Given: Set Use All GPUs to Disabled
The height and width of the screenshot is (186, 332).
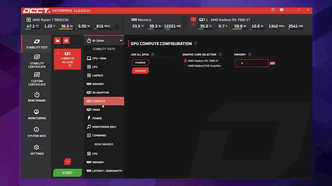Looking at the screenshot, I should point(140,71).
